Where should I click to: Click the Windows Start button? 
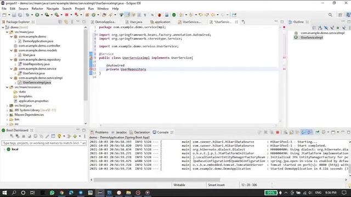pyautogui.click(x=4, y=193)
